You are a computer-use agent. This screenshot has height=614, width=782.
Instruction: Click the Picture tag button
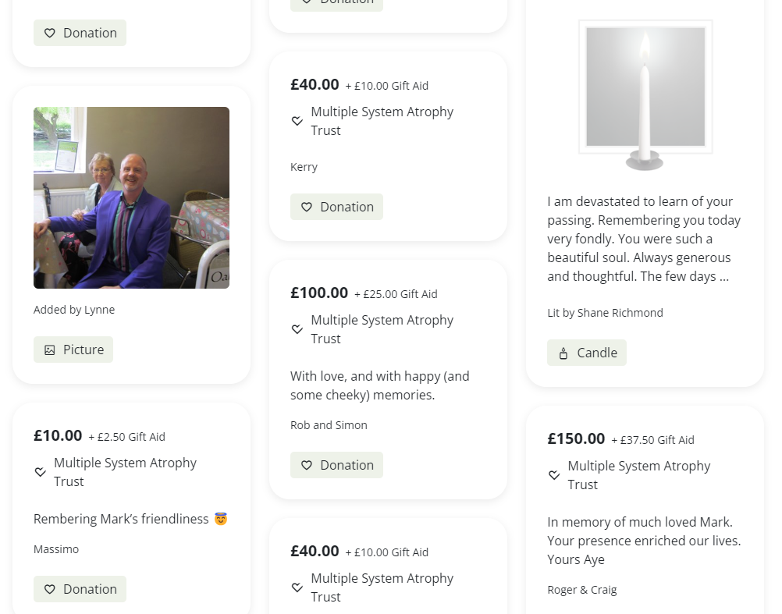pyautogui.click(x=73, y=350)
